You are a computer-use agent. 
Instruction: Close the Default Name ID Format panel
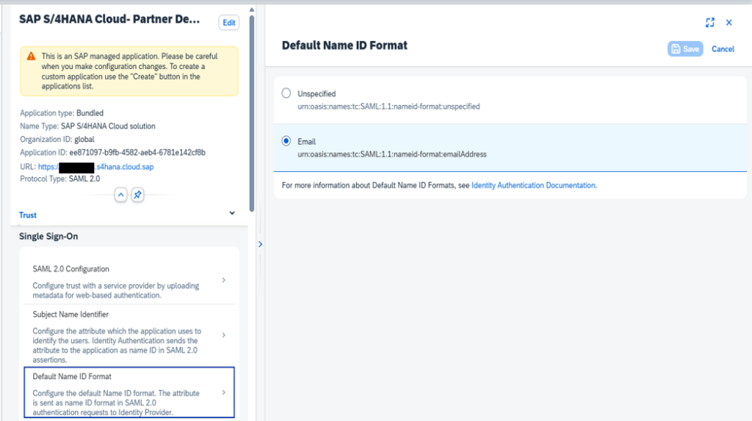(728, 23)
